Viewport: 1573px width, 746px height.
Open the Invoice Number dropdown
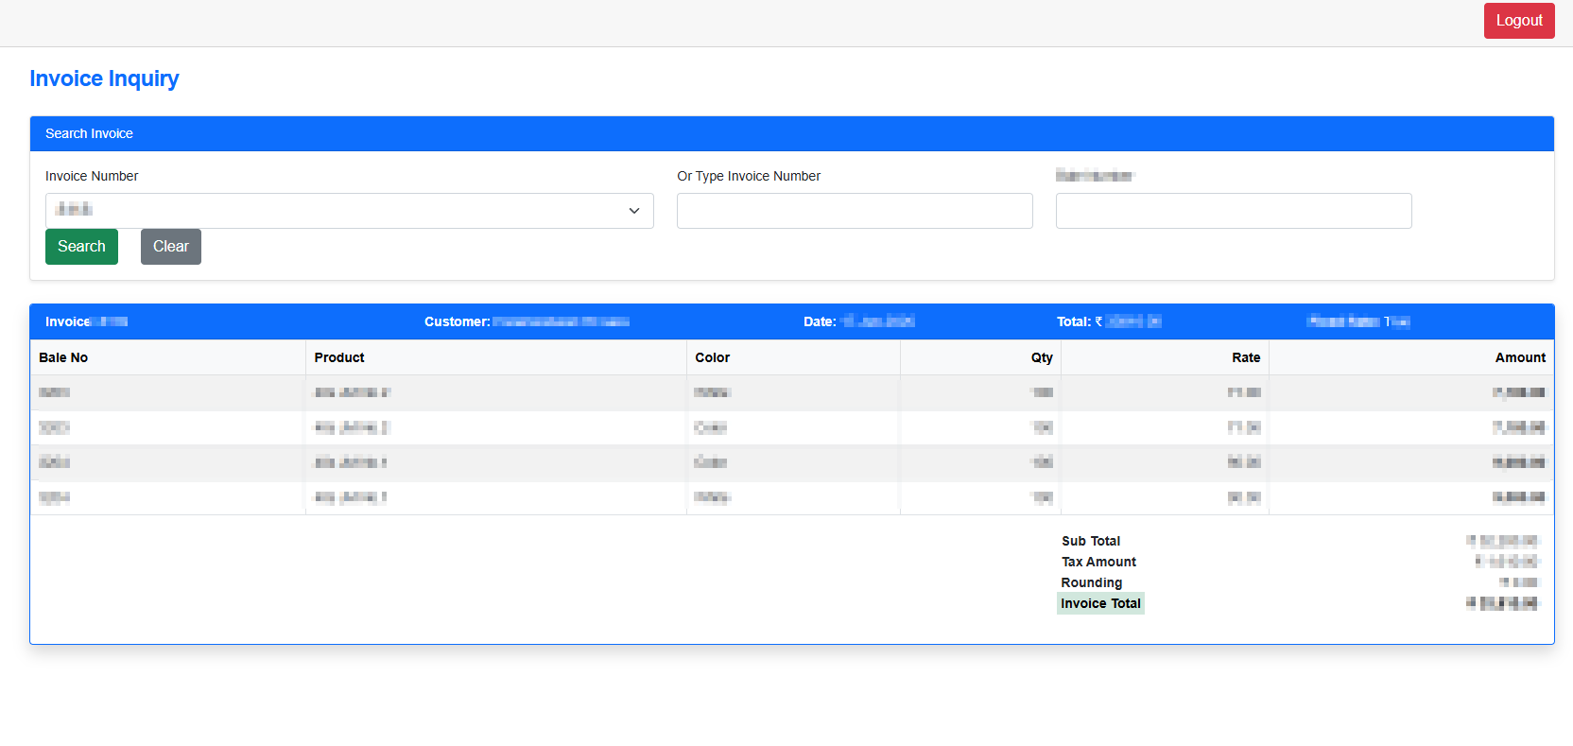tap(350, 211)
